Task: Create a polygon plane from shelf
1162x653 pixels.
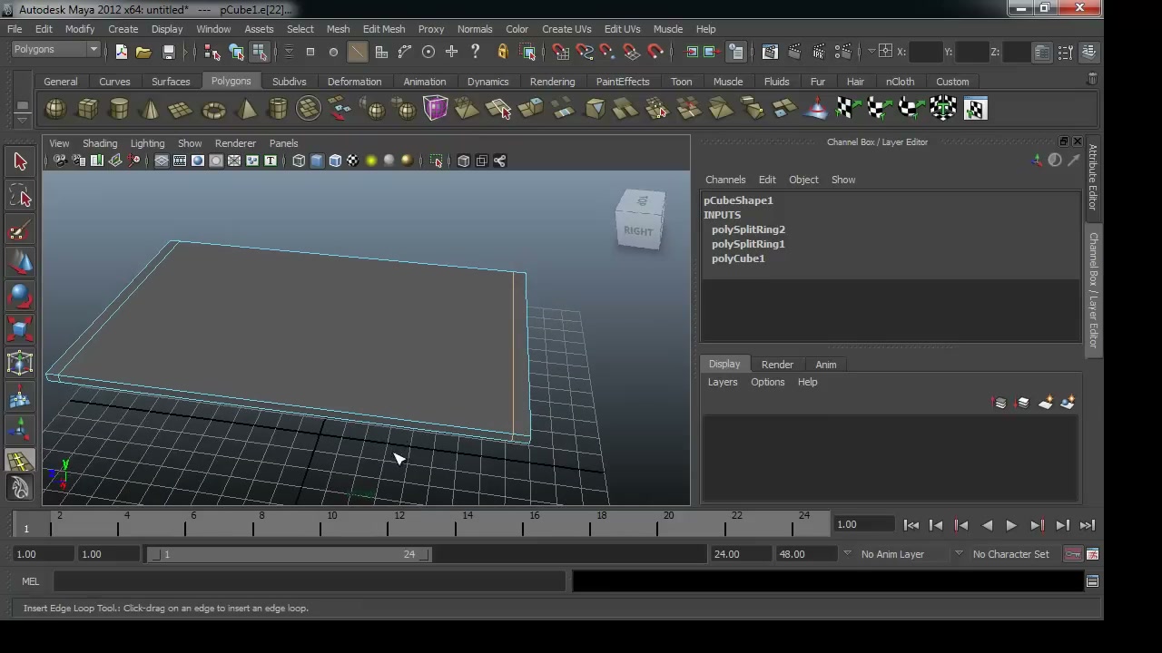Action: tap(182, 110)
